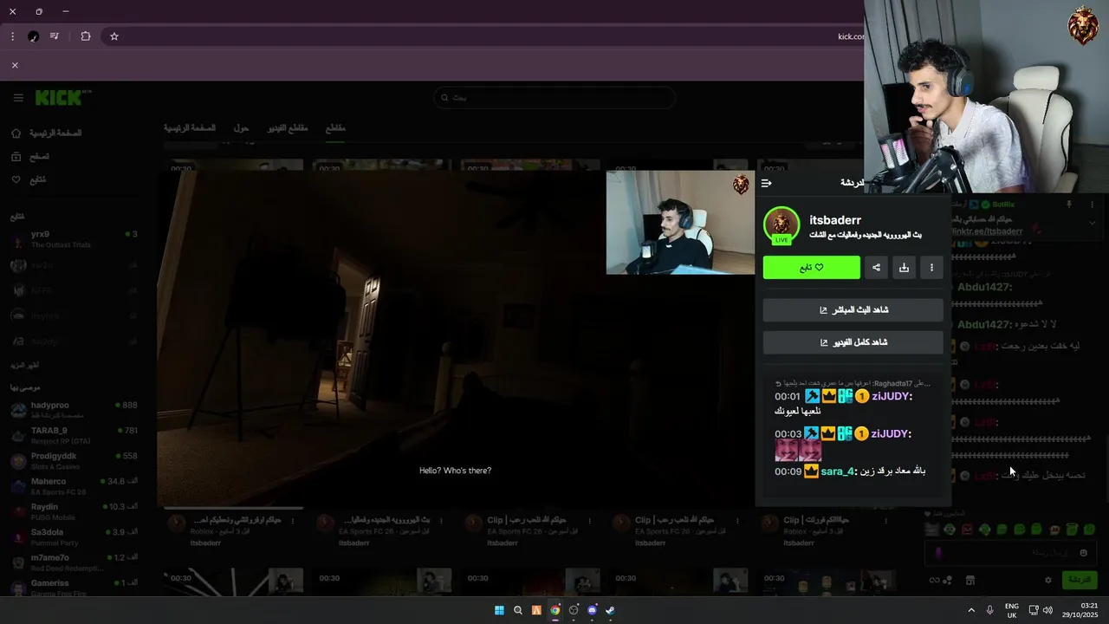Screen dimensions: 1109x624
Task: Open the browser media control icon
Action: point(55,36)
